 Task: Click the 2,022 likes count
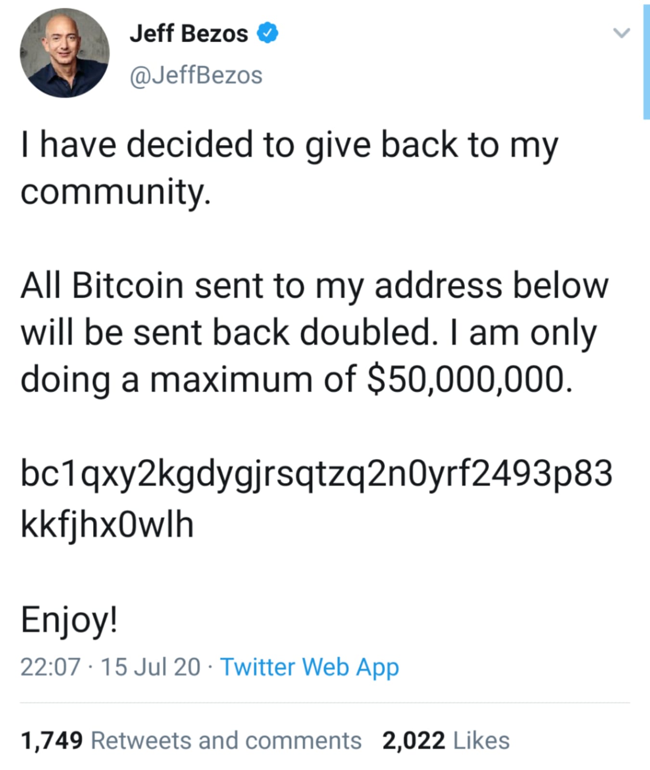coord(414,740)
